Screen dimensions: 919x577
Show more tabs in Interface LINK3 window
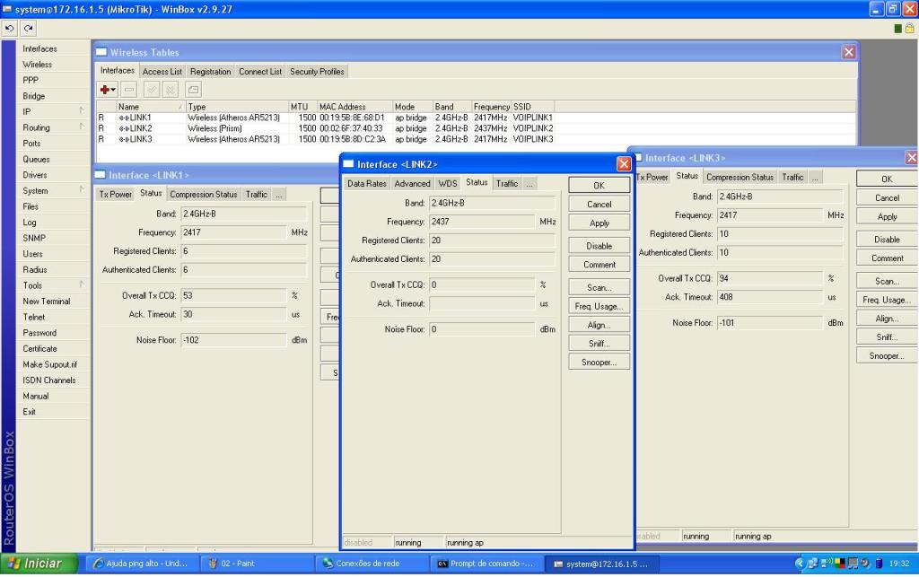(815, 178)
